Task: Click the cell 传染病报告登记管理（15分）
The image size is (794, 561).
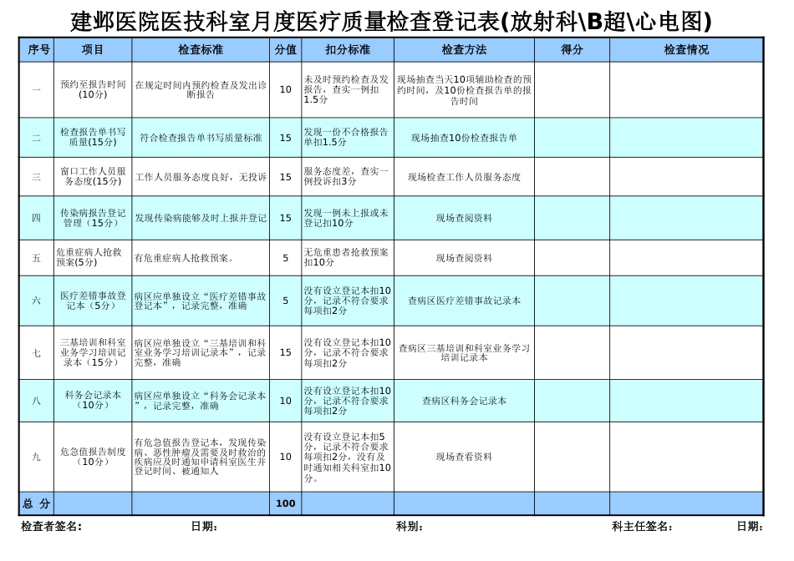Action: click(x=93, y=218)
